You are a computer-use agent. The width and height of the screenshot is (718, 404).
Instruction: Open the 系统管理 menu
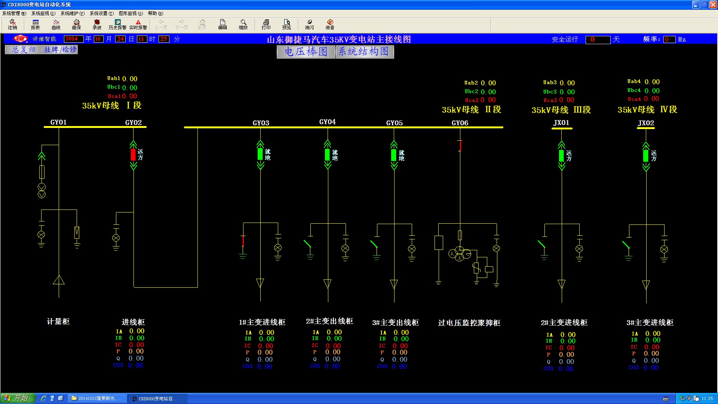pos(14,13)
